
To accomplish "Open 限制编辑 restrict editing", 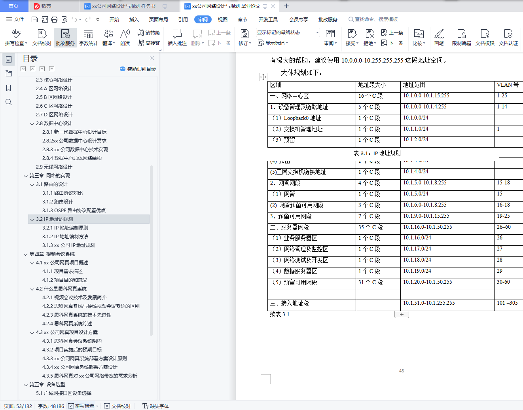I will 462,38.
